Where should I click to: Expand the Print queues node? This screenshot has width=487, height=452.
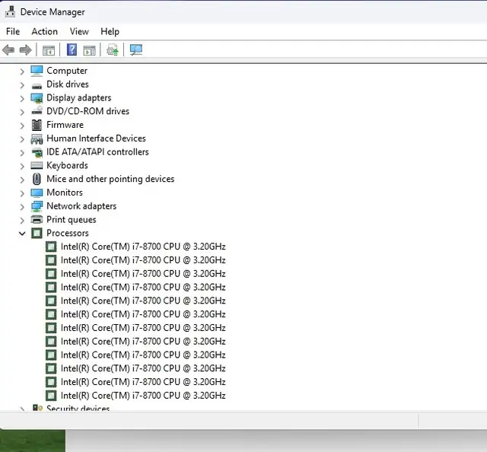[22, 221]
